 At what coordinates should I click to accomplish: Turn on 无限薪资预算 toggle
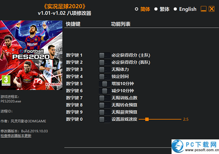[105, 112]
